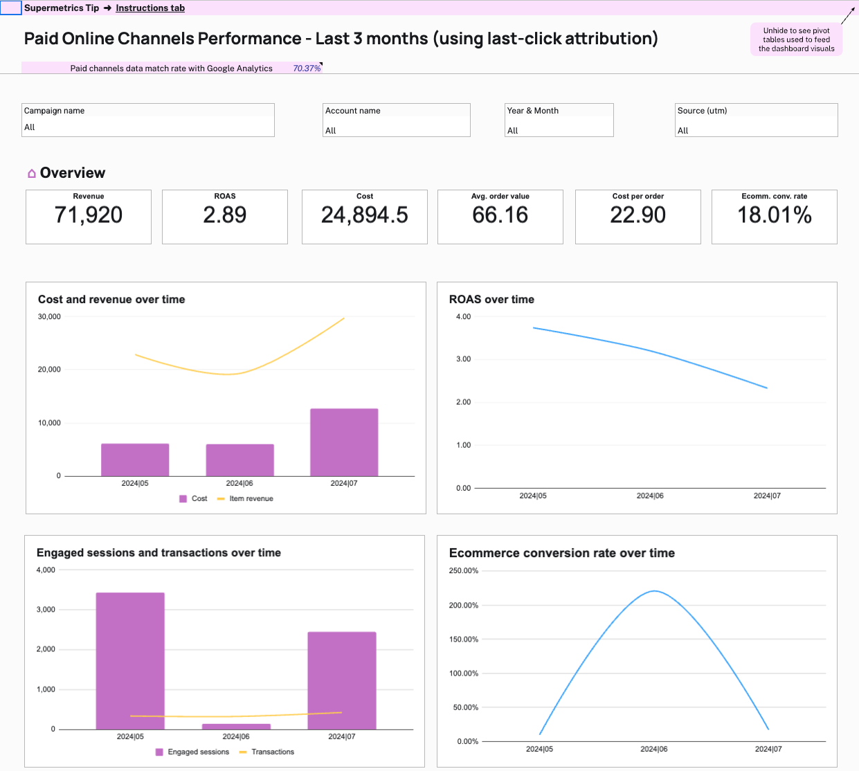Click the 70.37% match rate value

pyautogui.click(x=307, y=69)
